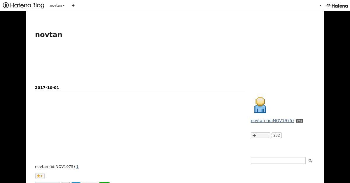
Task: Open novtan (id:NOV1975) profile link
Action: tap(272, 121)
